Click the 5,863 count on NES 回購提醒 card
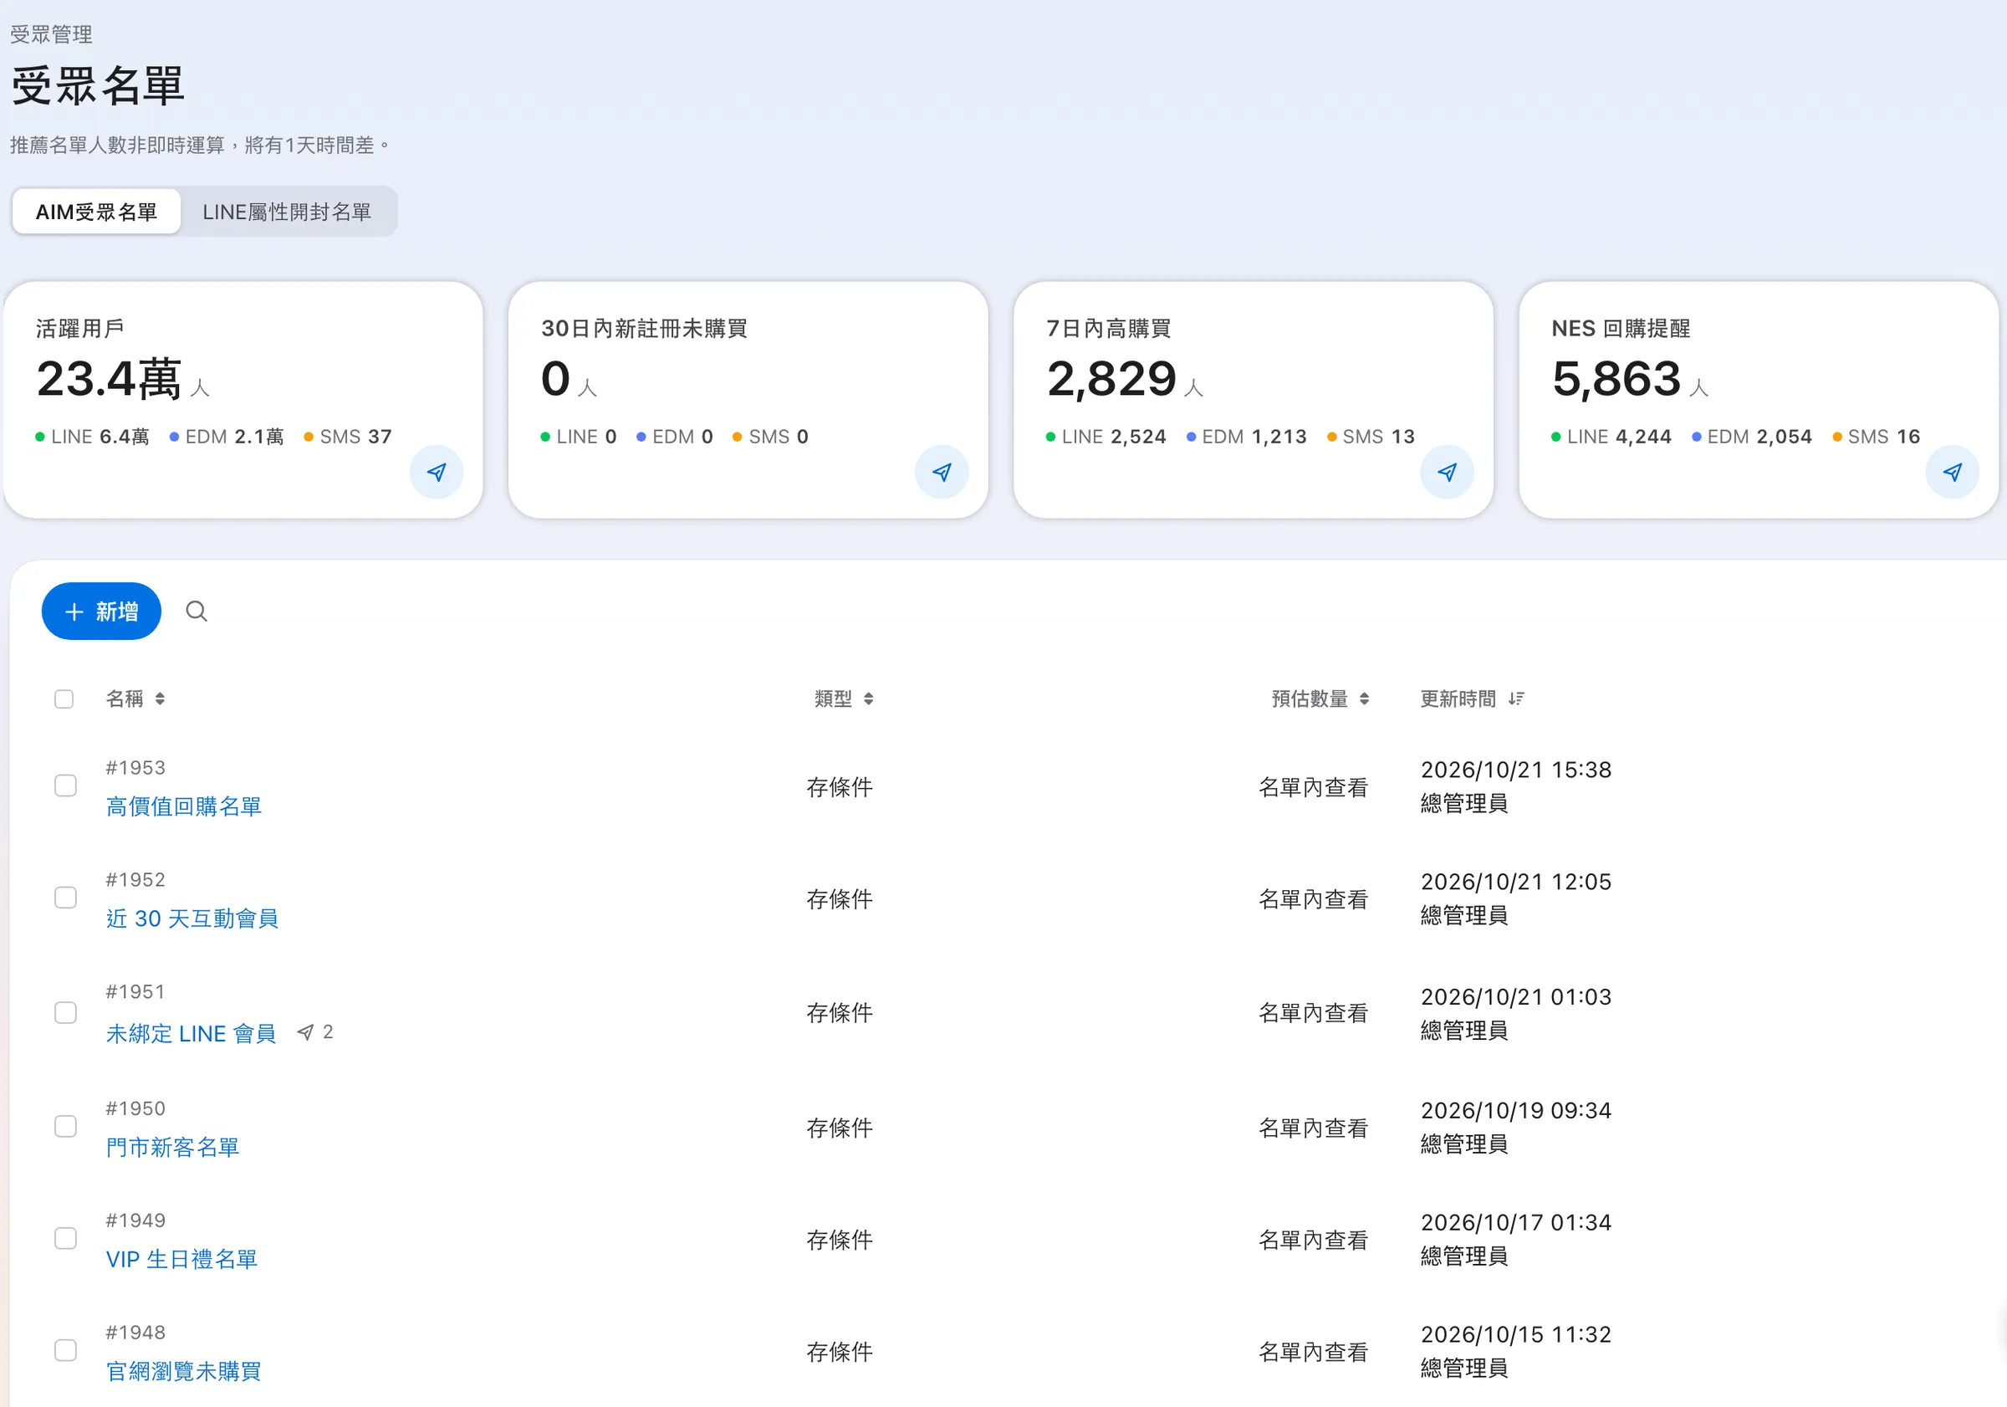Image resolution: width=2007 pixels, height=1407 pixels. click(1617, 379)
